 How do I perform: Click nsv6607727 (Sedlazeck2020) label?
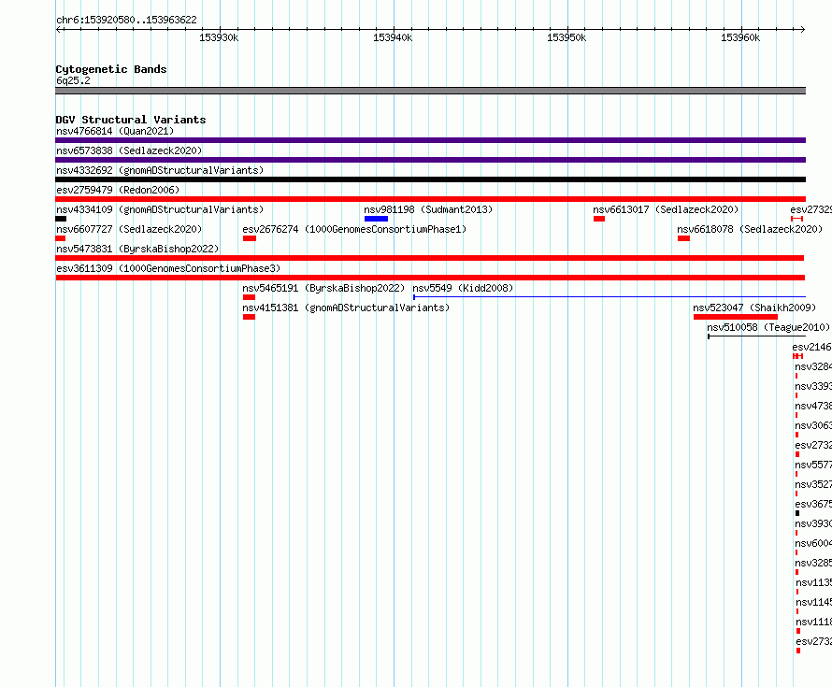129,229
